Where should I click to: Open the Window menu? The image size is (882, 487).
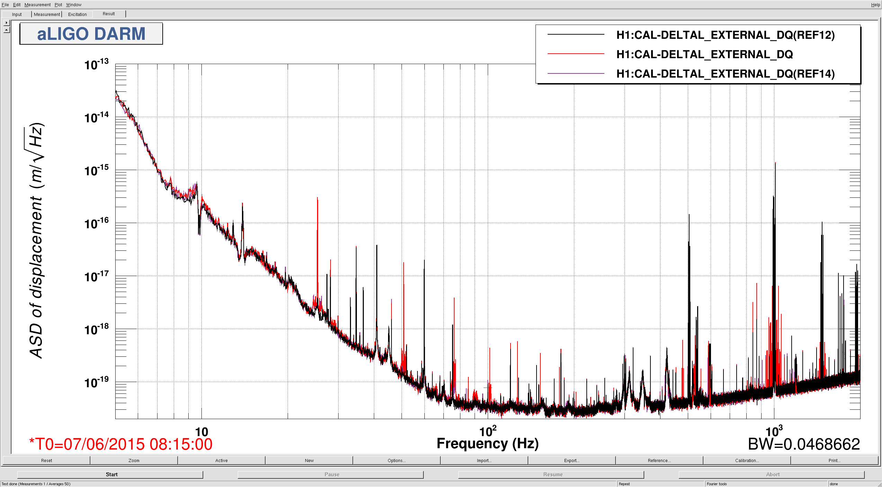coord(74,5)
